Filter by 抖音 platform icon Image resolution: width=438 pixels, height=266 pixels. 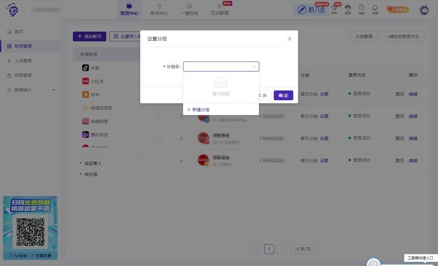[x=85, y=67]
